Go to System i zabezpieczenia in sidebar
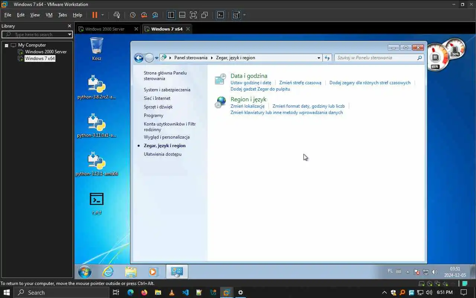Screen dimensions: 476x298 tap(167, 90)
